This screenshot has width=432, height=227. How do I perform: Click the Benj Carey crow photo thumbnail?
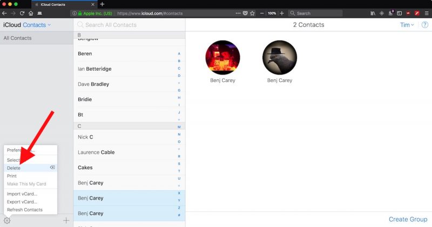280,57
